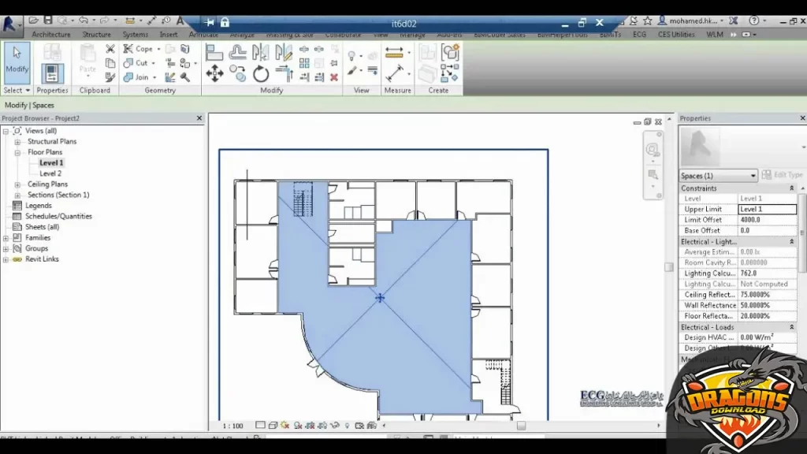Image resolution: width=807 pixels, height=454 pixels.
Task: Collapse the Constraints properties section
Action: coord(791,188)
